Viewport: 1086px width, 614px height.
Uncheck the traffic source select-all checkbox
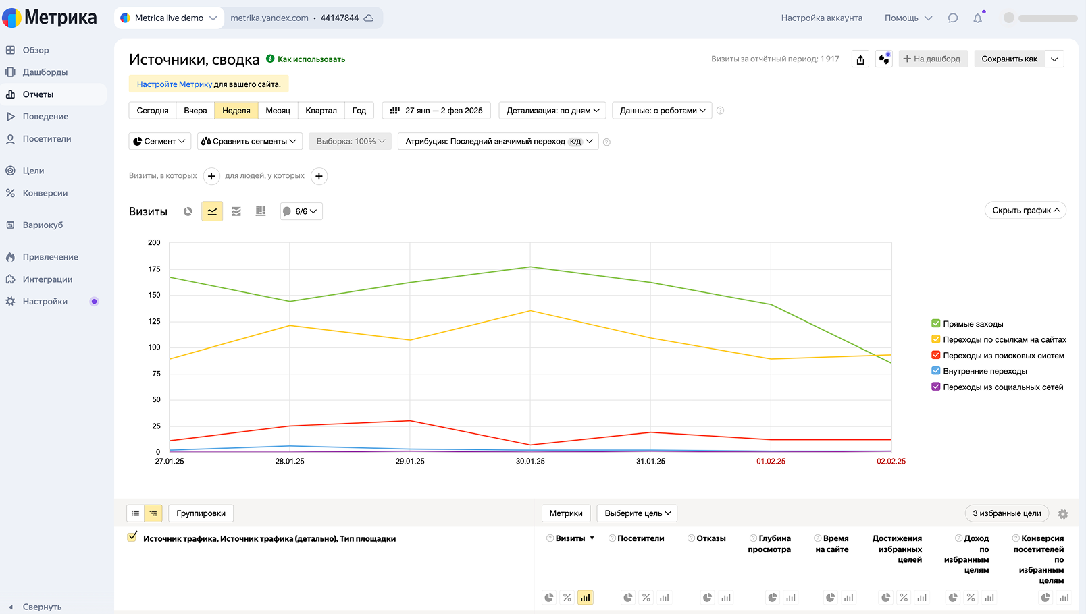pos(132,537)
